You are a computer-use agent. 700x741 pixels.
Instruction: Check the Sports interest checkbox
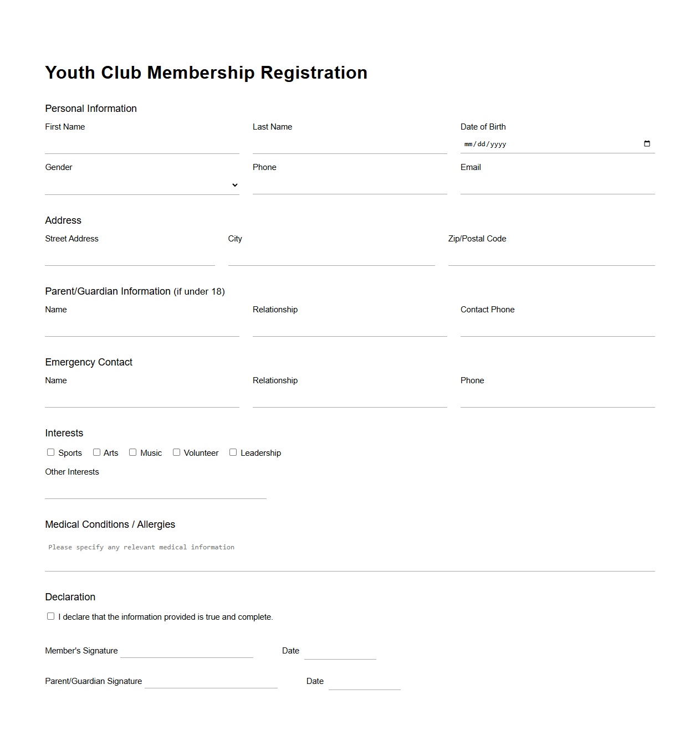pyautogui.click(x=50, y=452)
